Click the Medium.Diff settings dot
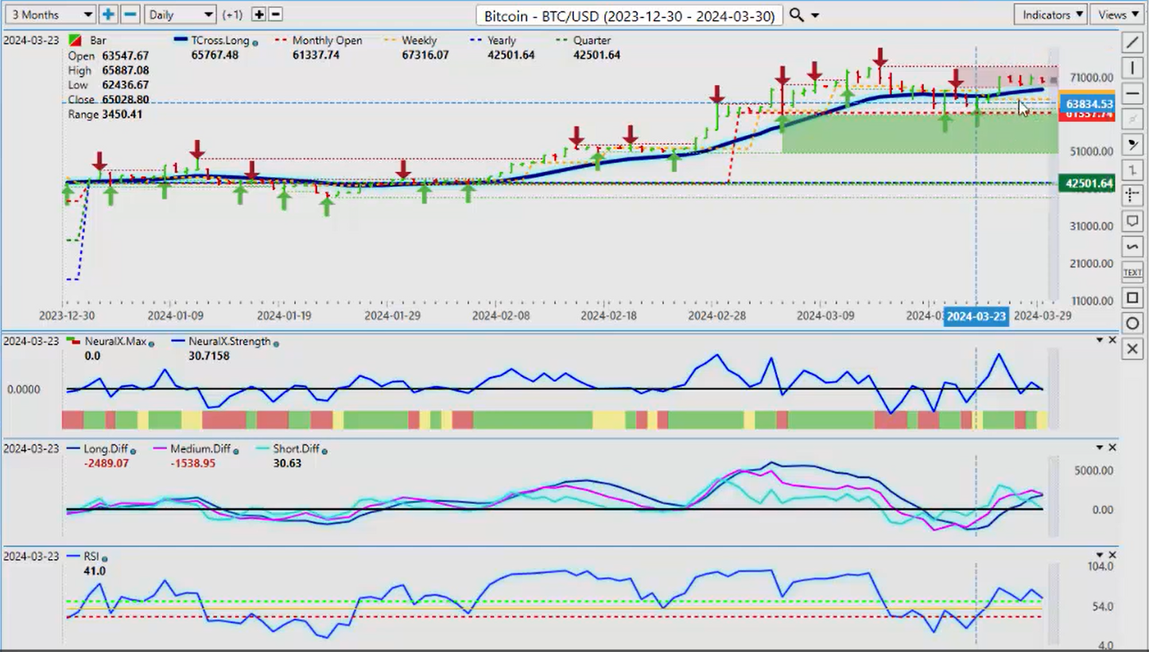Viewport: 1149px width, 652px height. 236,451
